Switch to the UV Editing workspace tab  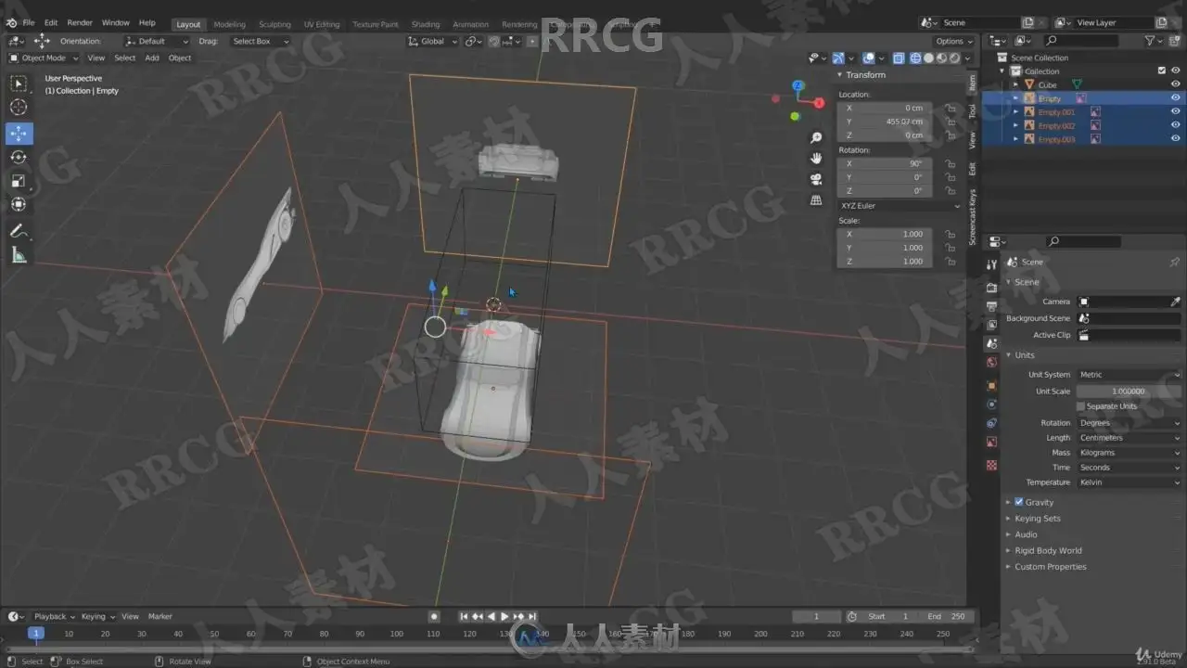(322, 24)
